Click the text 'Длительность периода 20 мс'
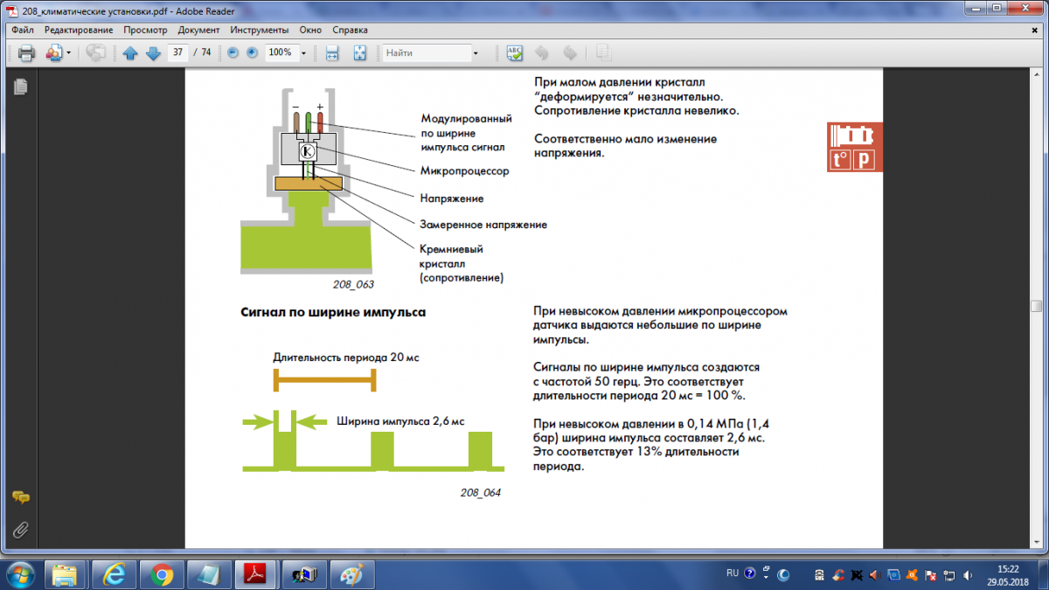The width and height of the screenshot is (1049, 590). (x=346, y=357)
